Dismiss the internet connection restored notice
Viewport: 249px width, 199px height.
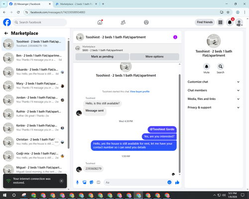[61, 181]
